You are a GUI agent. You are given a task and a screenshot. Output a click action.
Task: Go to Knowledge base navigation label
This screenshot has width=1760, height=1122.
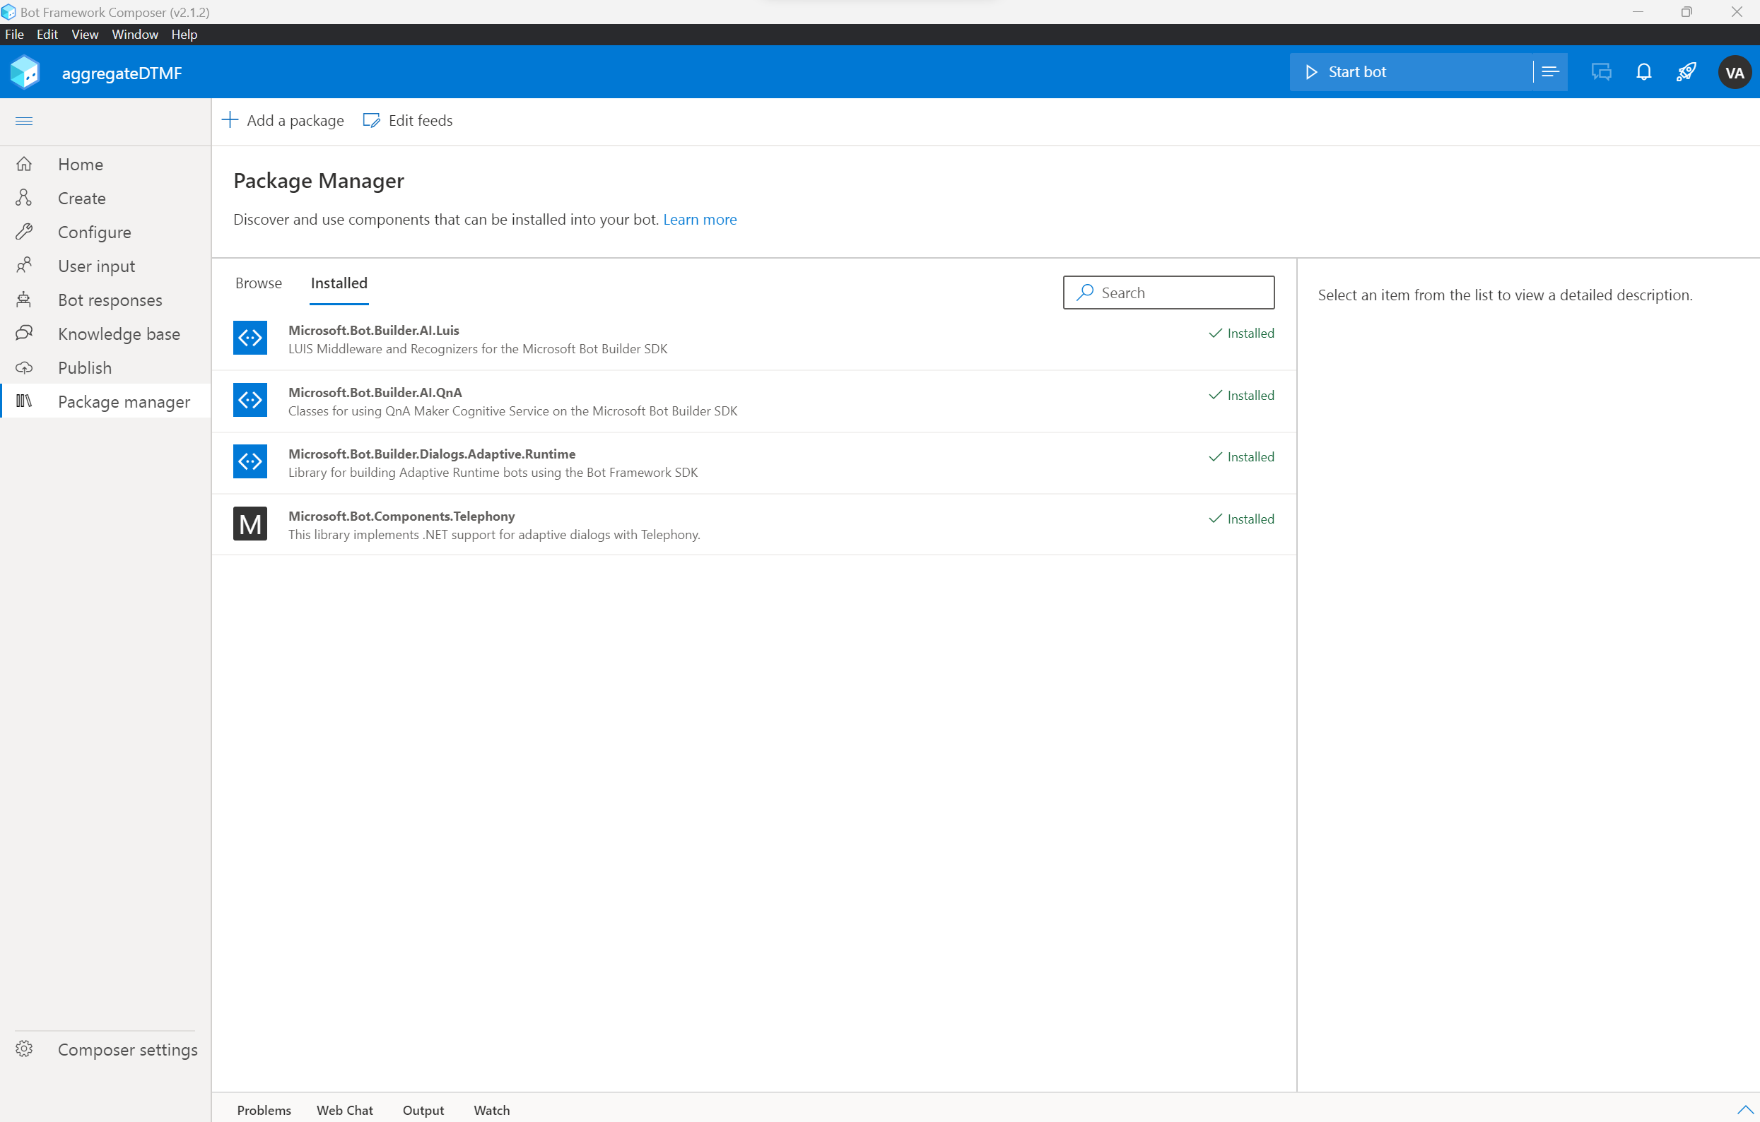119,333
